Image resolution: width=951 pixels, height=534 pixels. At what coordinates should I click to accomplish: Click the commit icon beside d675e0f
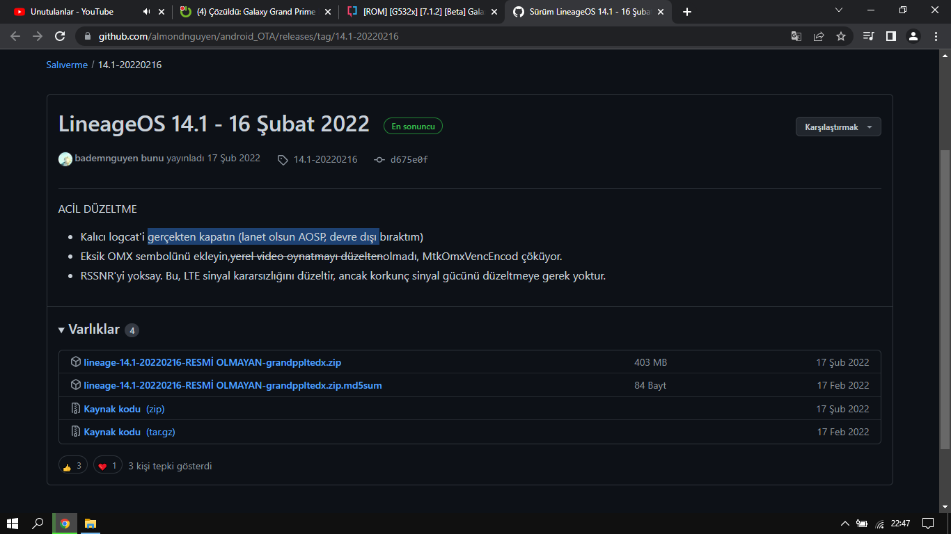379,160
